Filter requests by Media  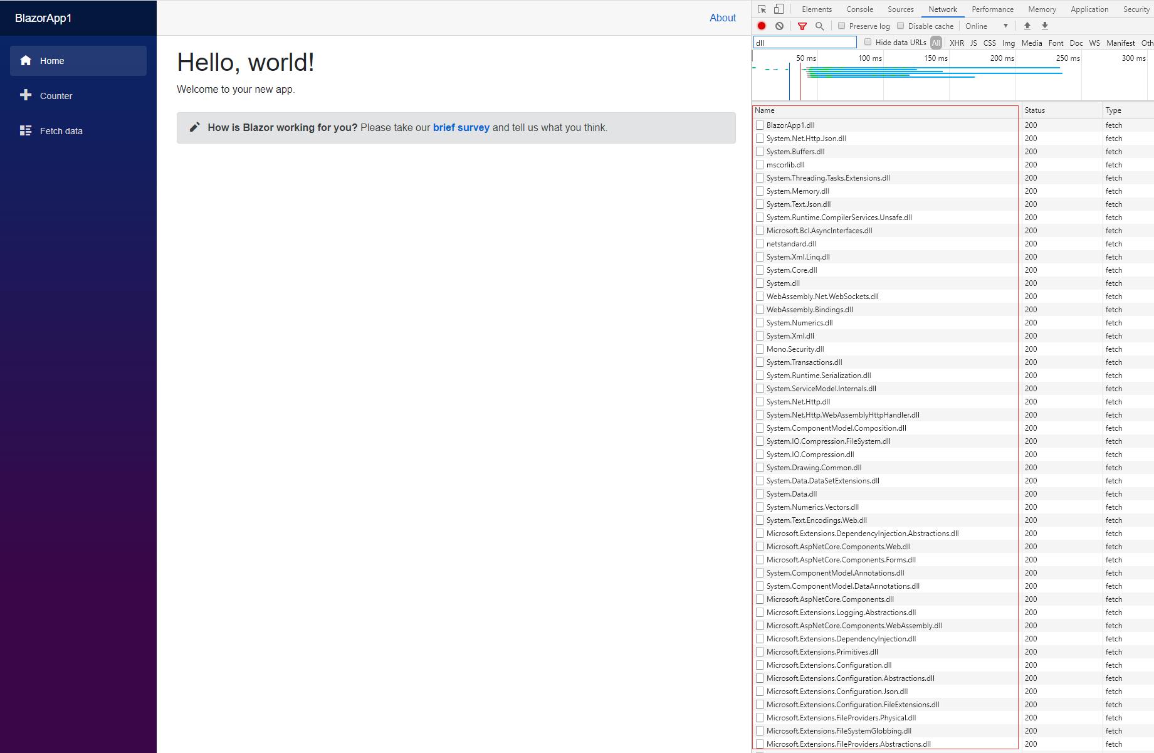pos(1032,43)
